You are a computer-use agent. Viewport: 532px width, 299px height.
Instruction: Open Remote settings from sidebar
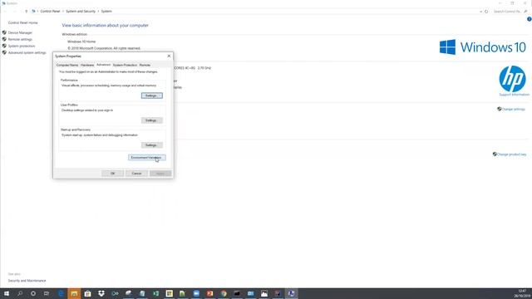(x=20, y=39)
